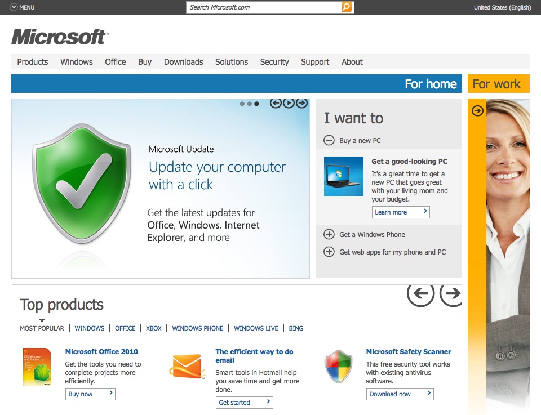The image size is (541, 415).
Task: Click the Safety Scanner shield icon
Action: 339,367
